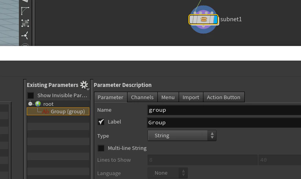The height and width of the screenshot is (179, 301).
Task: Collapse the root folder in parameter tree
Action: click(x=30, y=104)
